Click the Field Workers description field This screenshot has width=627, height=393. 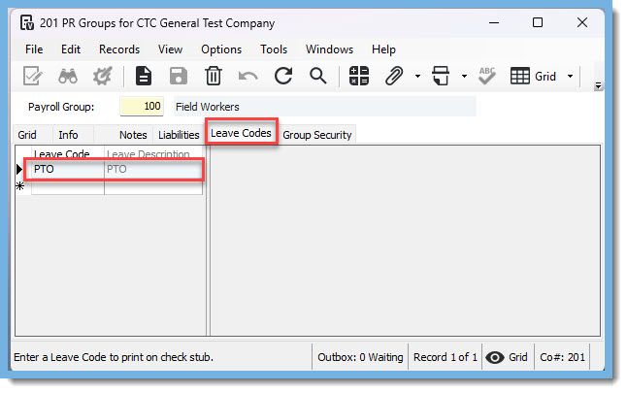pyautogui.click(x=325, y=107)
